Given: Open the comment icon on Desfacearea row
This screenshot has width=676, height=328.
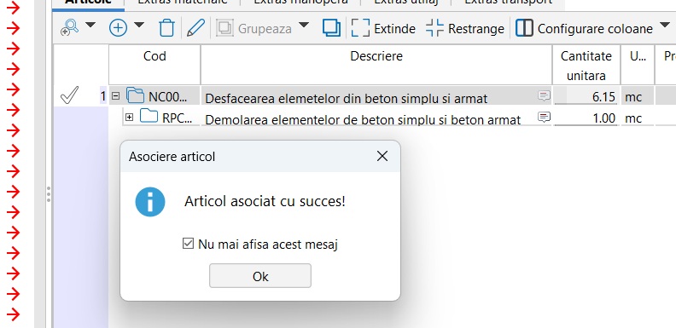Looking at the screenshot, I should 544,96.
